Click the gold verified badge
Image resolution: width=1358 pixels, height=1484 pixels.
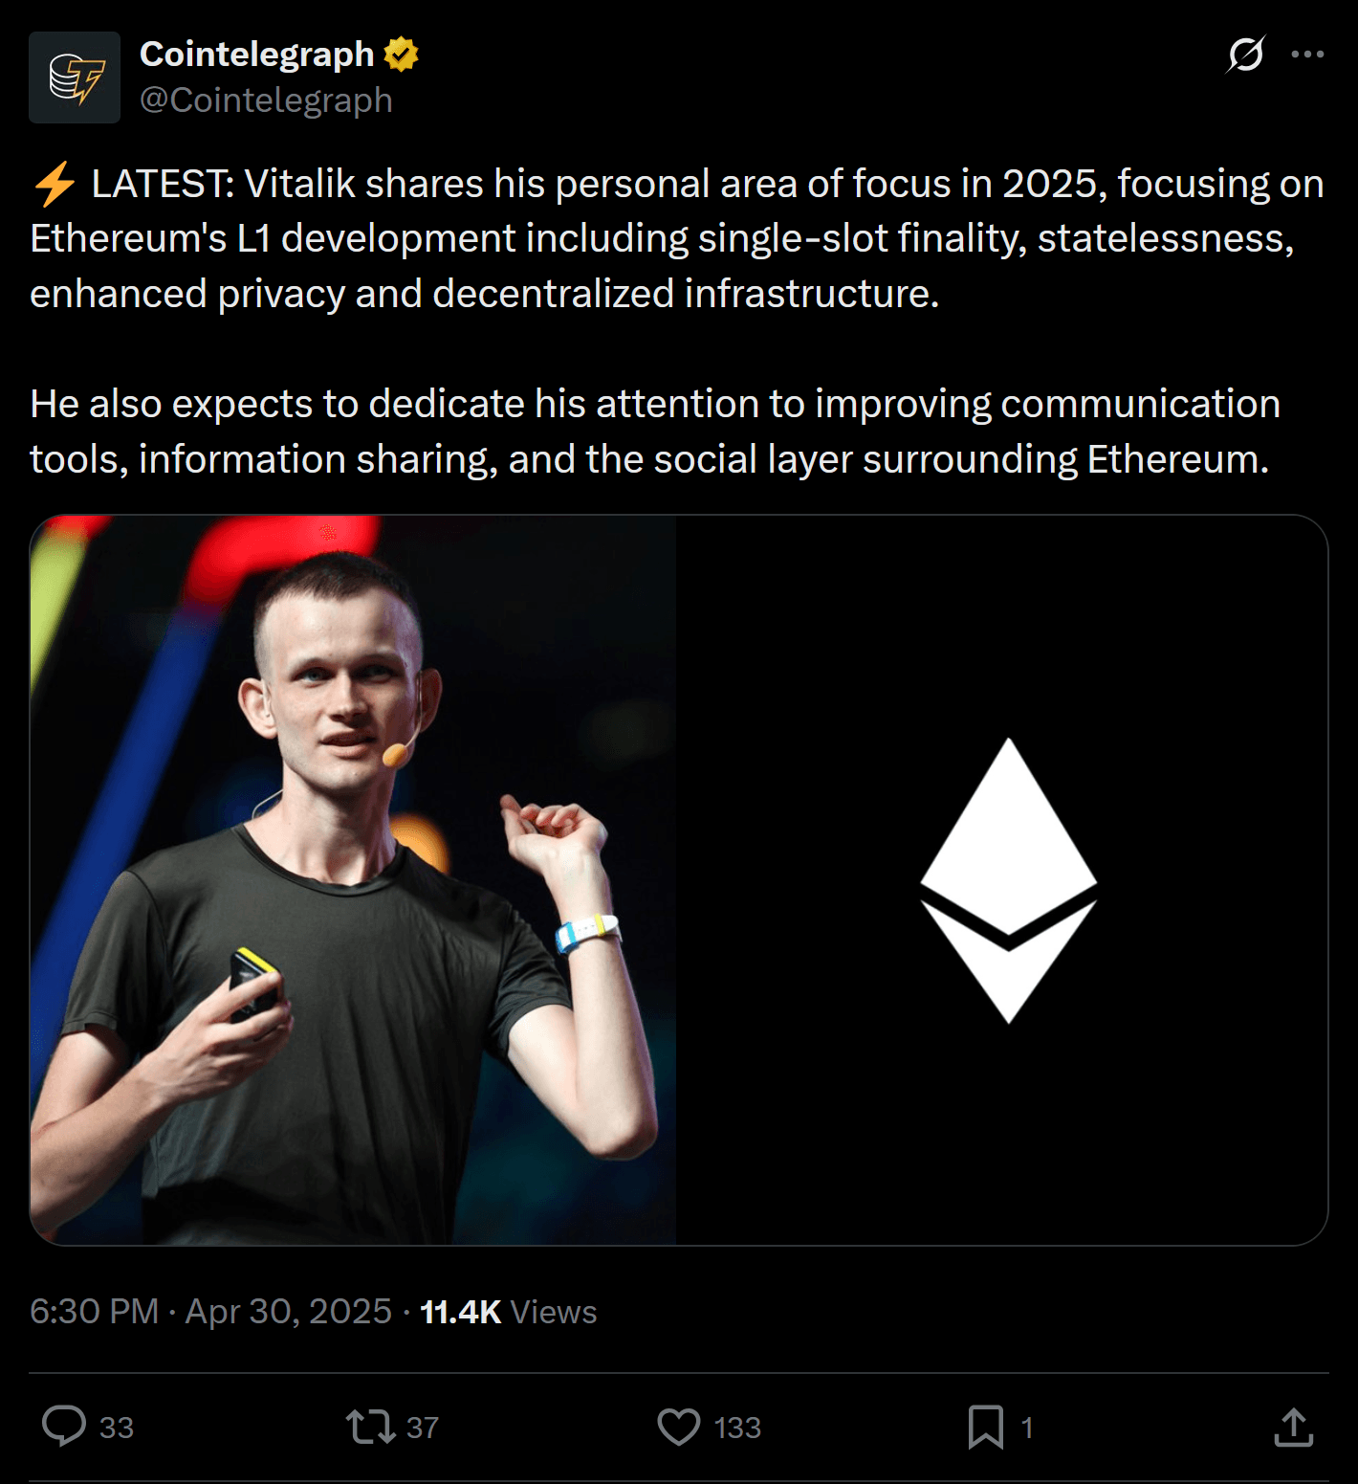tap(402, 55)
